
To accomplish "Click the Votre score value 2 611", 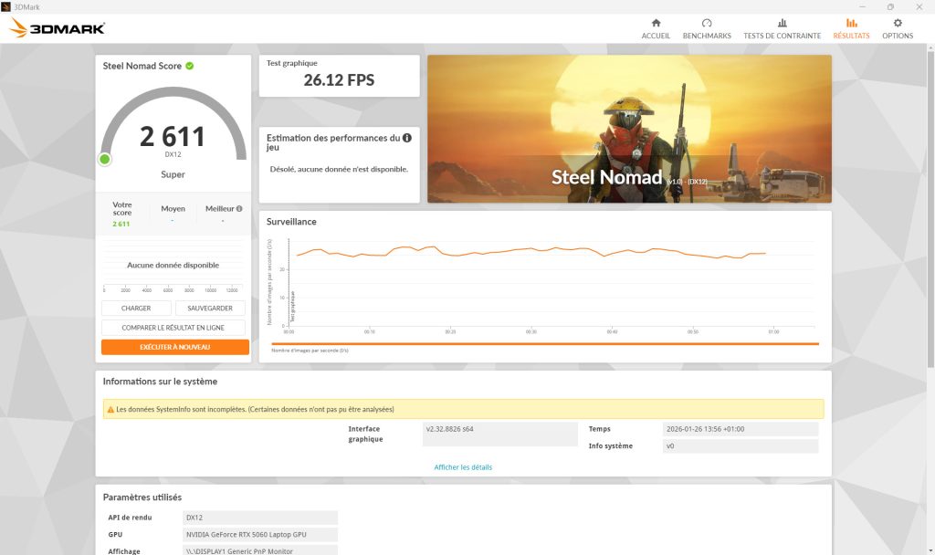I will [x=121, y=225].
